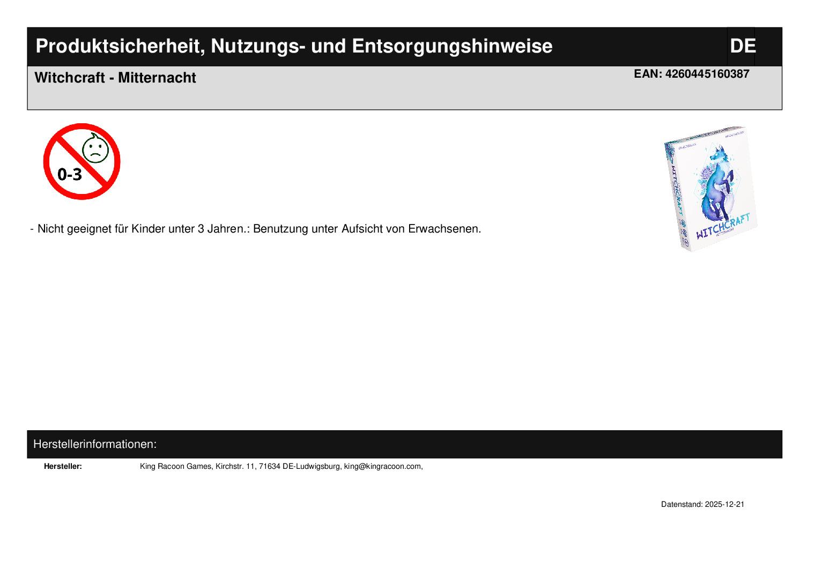Click the bold "Hersteller:" label
The width and height of the screenshot is (815, 576).
[63, 466]
